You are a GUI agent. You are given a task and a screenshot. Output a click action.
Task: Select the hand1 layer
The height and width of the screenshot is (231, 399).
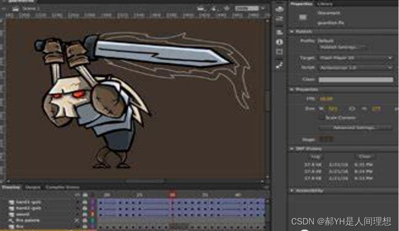click(x=28, y=202)
